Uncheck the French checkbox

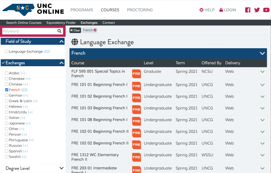click(x=7, y=90)
